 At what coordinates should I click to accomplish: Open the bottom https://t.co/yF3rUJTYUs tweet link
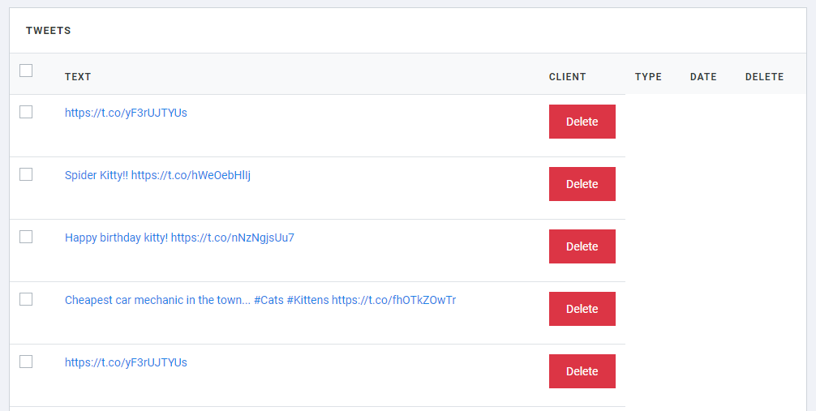pos(126,362)
